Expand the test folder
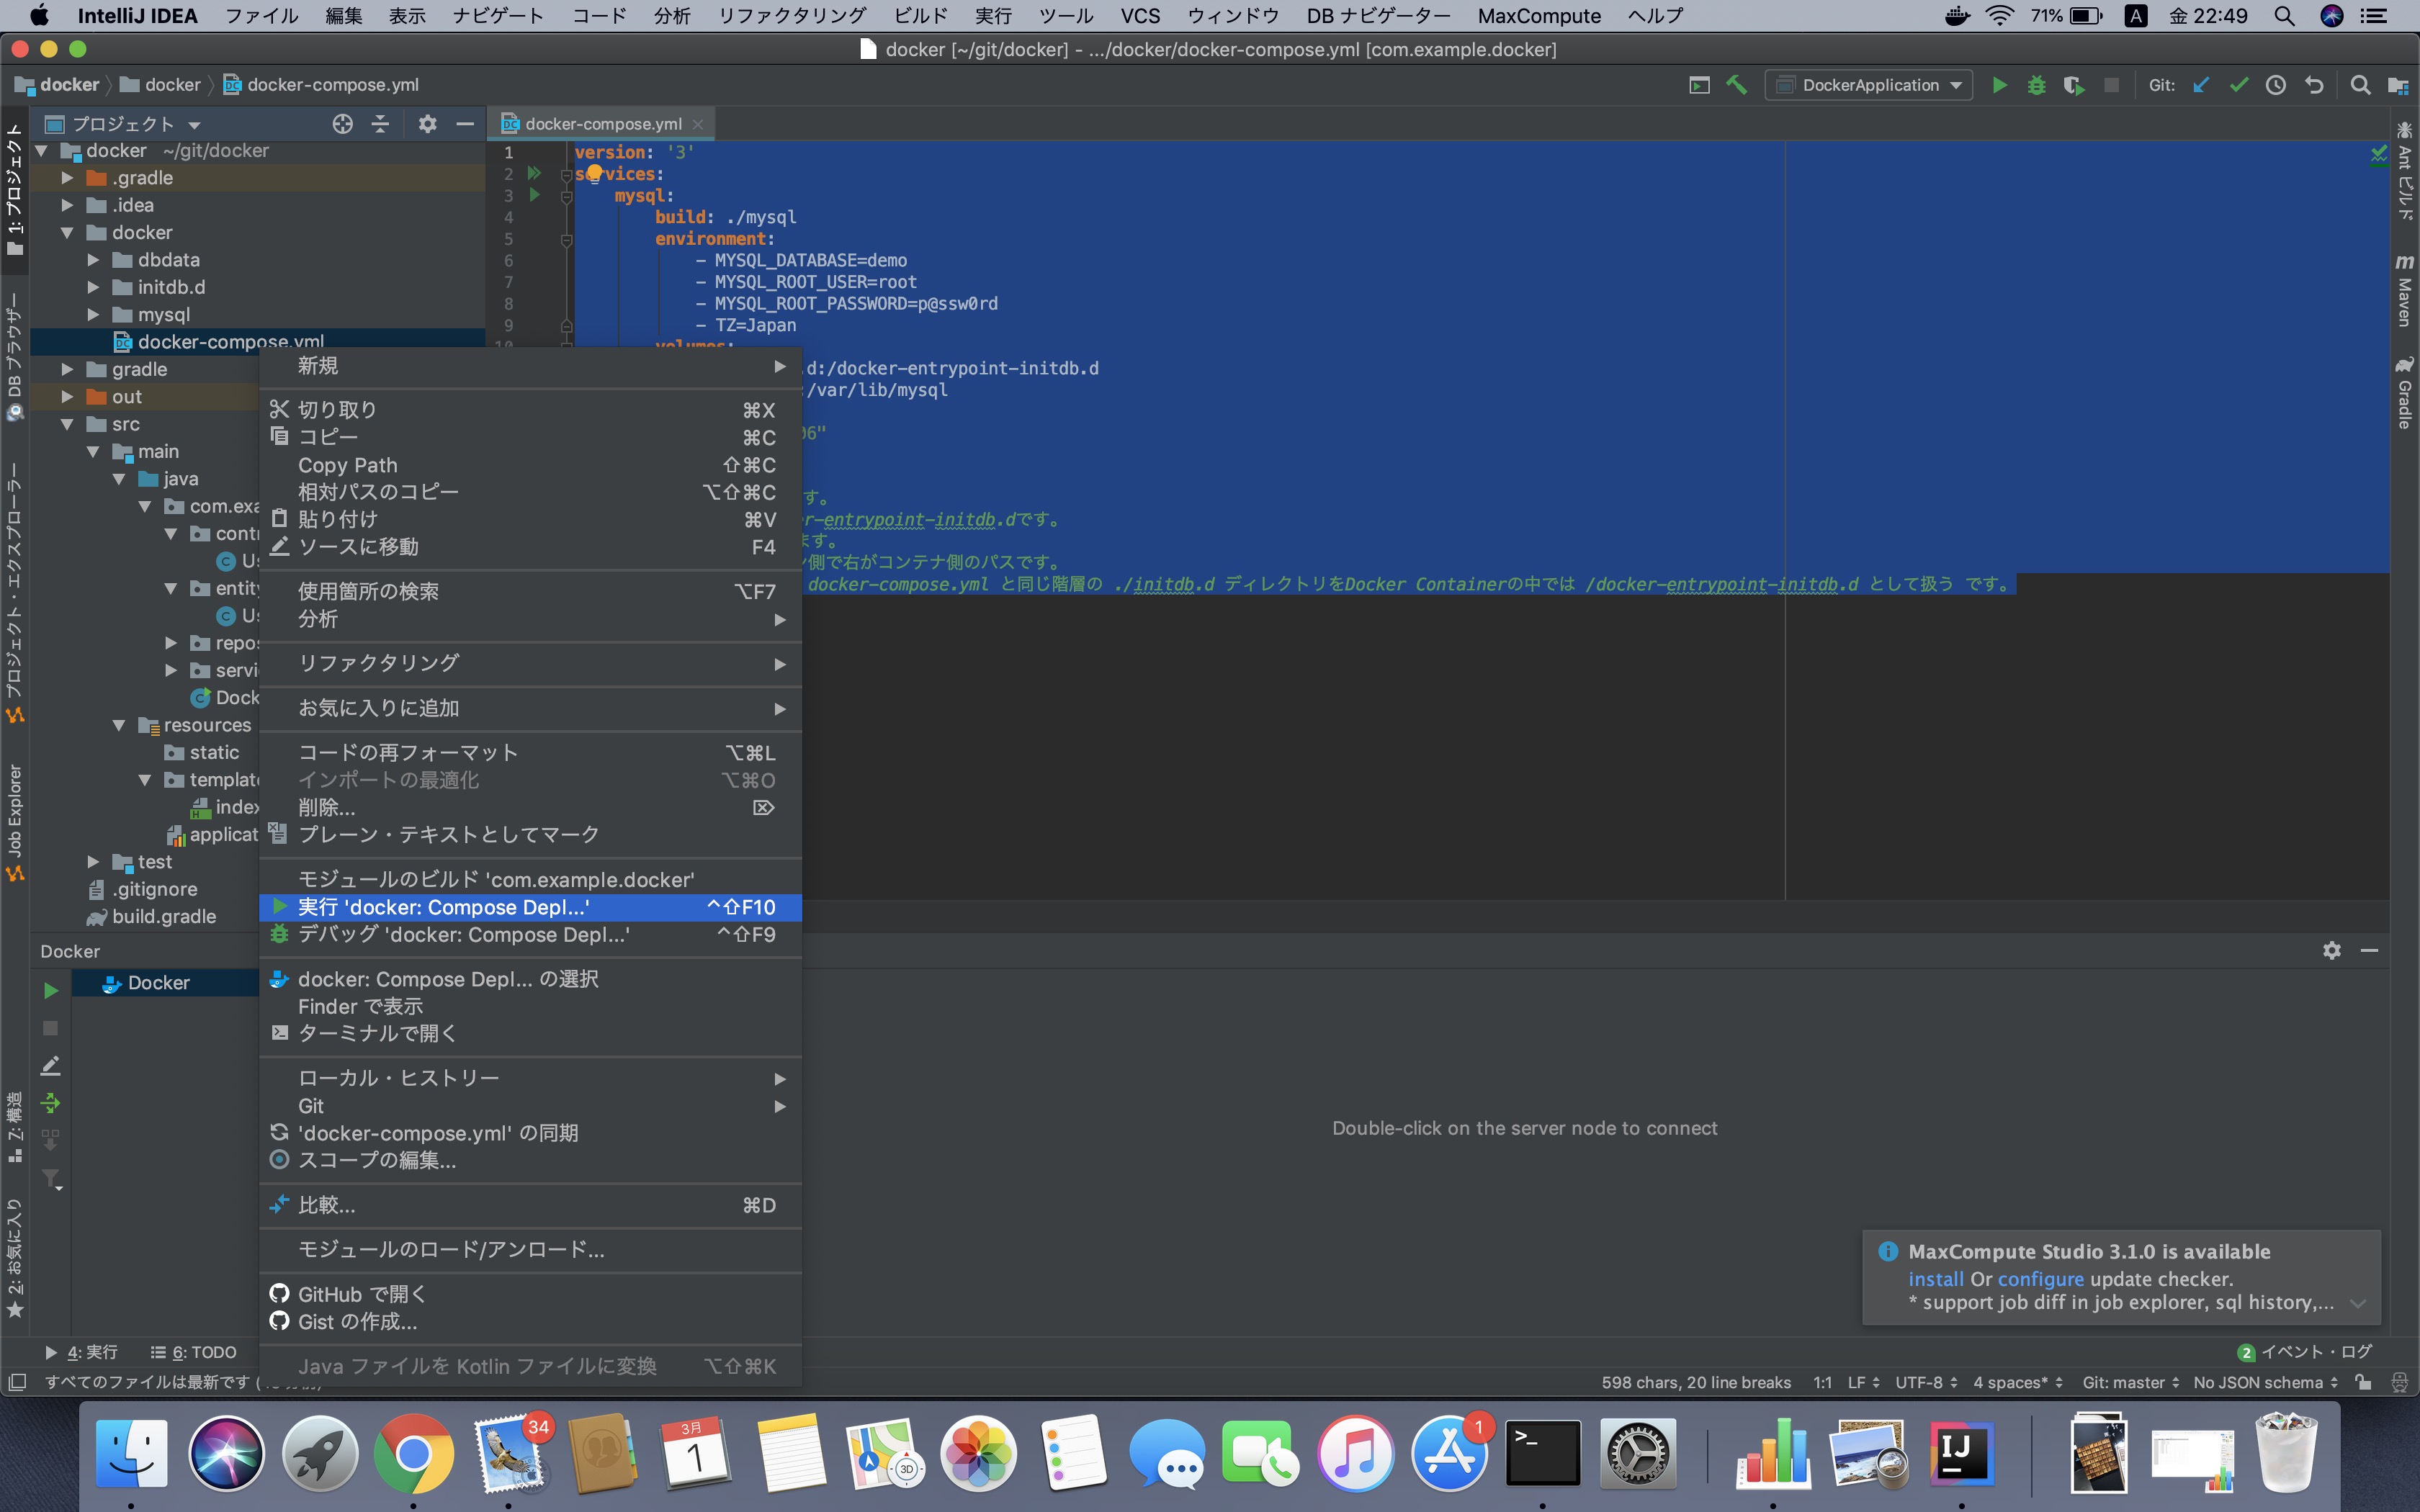This screenshot has width=2420, height=1512. [93, 862]
